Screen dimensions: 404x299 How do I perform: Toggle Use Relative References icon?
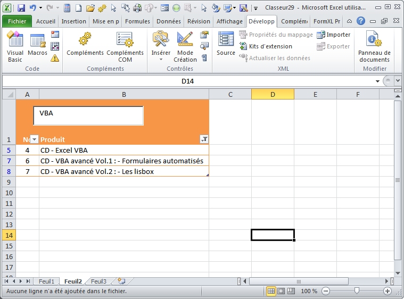(55, 46)
